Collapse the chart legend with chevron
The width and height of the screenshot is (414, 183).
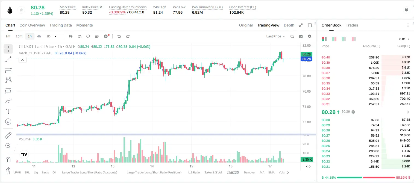pyautogui.click(x=22, y=60)
